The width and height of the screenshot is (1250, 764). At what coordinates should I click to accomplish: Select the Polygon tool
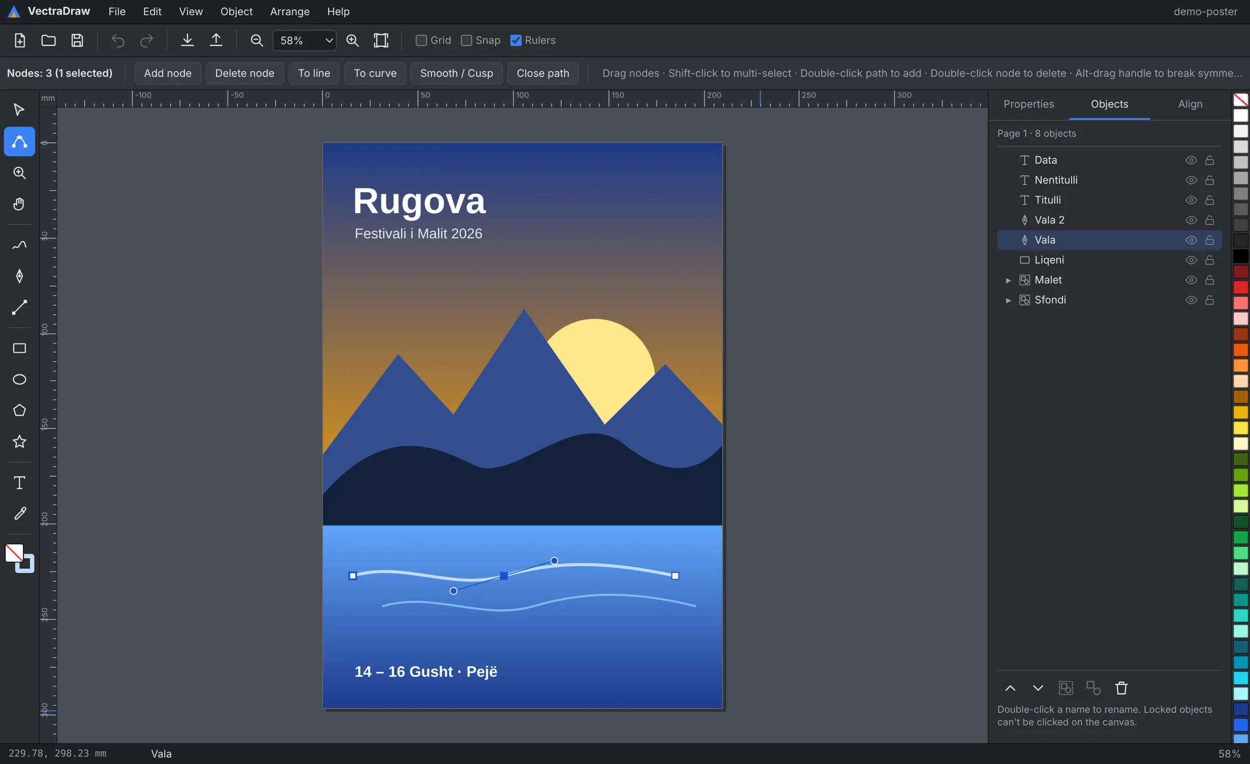(19, 410)
